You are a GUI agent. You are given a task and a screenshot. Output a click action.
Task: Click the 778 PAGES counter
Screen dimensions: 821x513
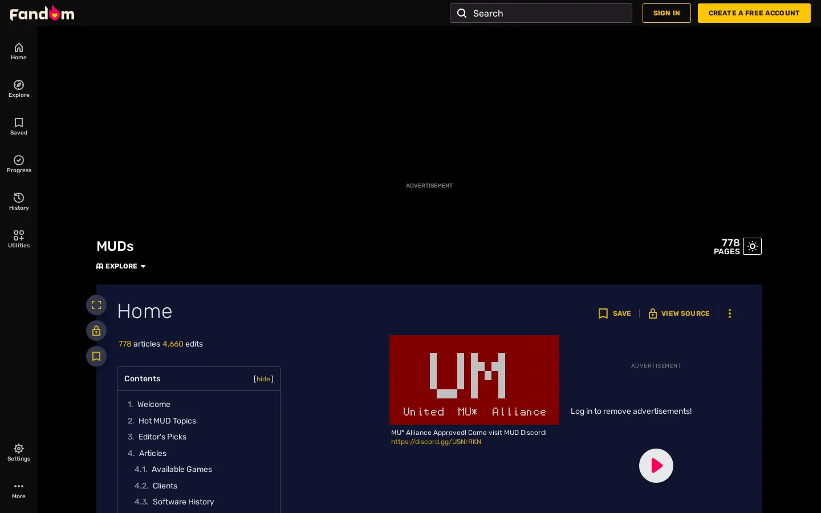(x=727, y=246)
